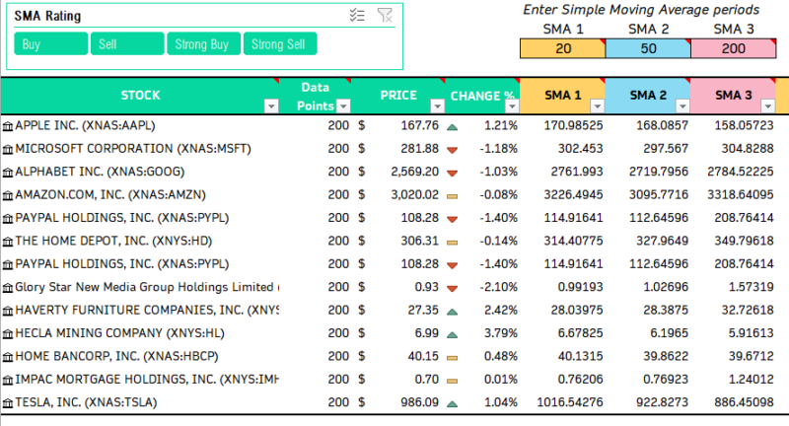Filter the slicer by Buy rating
The image size is (789, 426).
point(51,43)
